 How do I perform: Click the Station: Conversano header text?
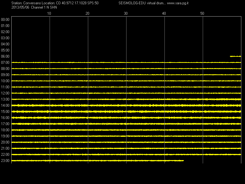pos(26,3)
